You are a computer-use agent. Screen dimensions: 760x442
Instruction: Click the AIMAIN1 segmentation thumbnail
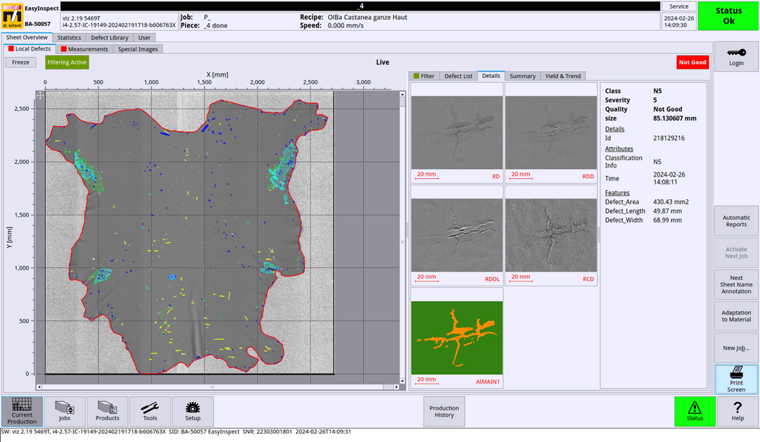point(457,338)
